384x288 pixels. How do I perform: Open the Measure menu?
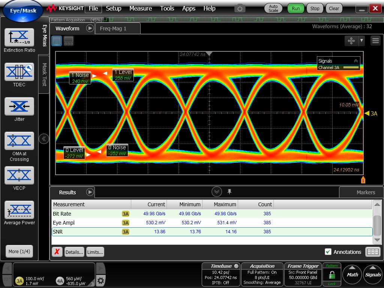[141, 8]
